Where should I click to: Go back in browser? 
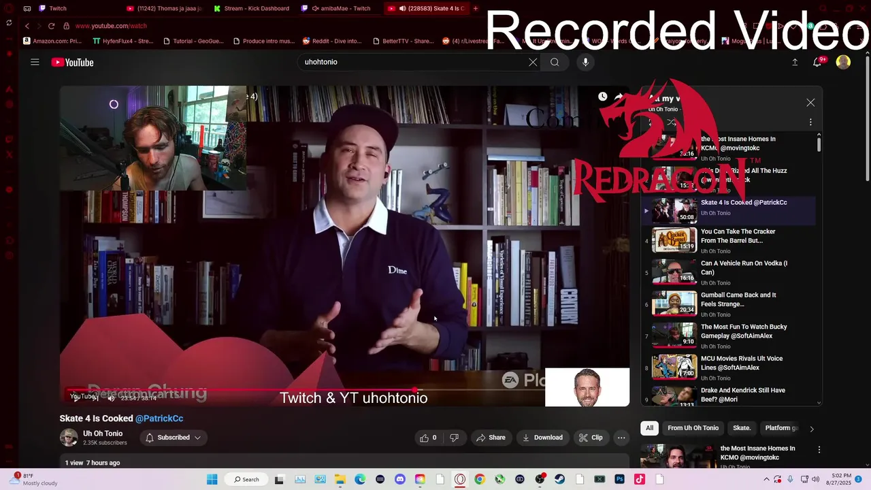27,26
